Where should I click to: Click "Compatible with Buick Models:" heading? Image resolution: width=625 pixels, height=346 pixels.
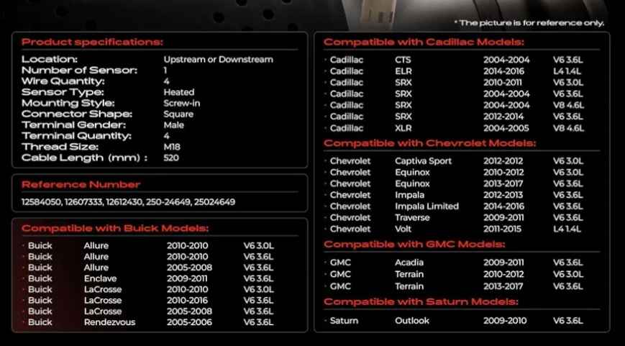pyautogui.click(x=115, y=229)
